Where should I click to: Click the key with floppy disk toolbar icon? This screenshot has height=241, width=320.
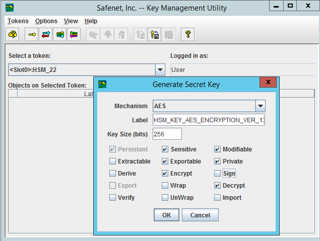click(x=155, y=35)
